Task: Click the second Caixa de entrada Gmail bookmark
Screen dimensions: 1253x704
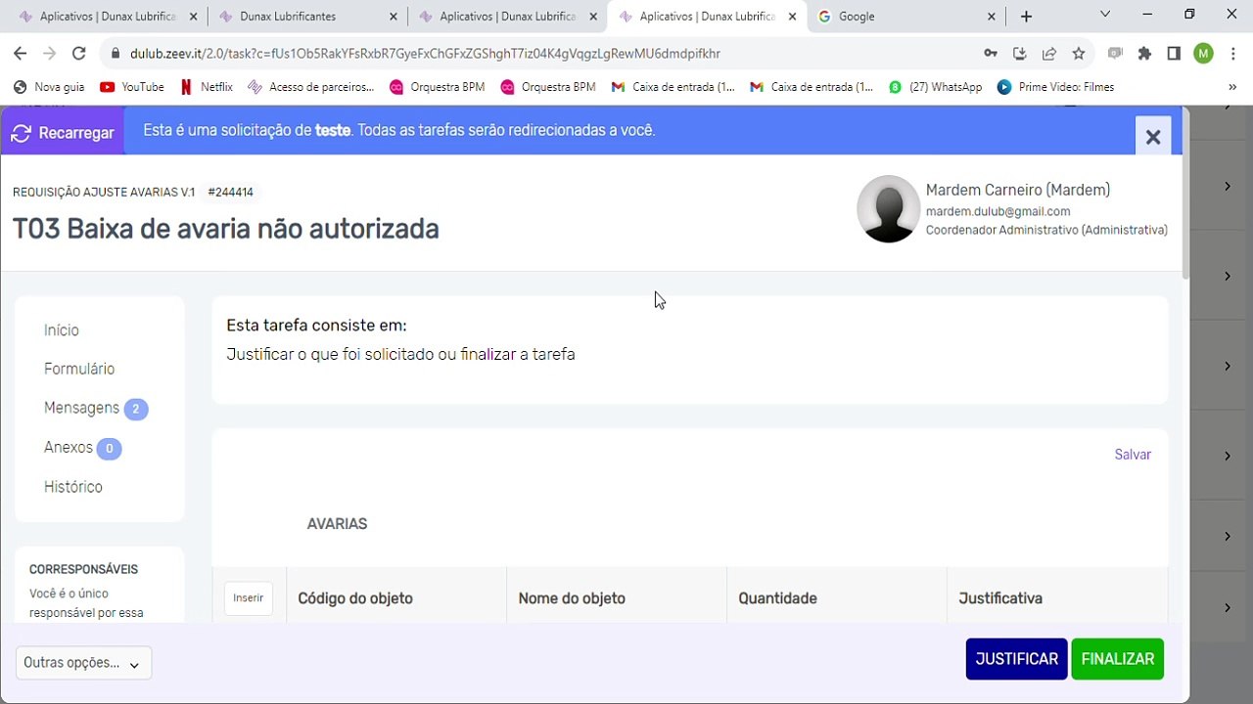Action: (x=812, y=87)
